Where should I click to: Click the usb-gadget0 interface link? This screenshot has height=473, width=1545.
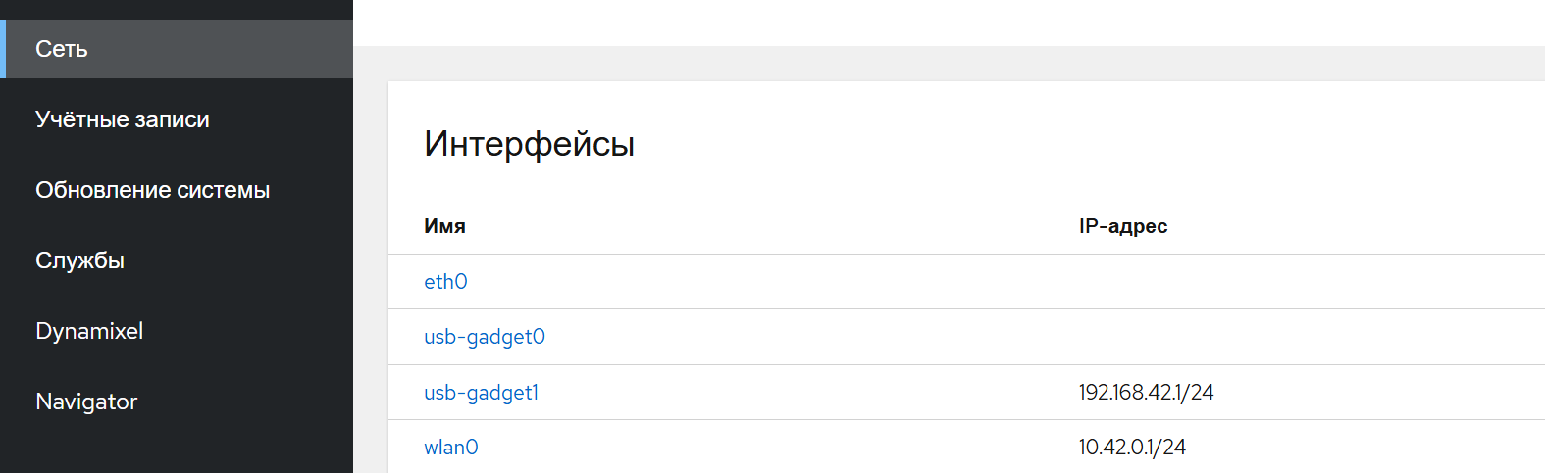[x=484, y=337]
